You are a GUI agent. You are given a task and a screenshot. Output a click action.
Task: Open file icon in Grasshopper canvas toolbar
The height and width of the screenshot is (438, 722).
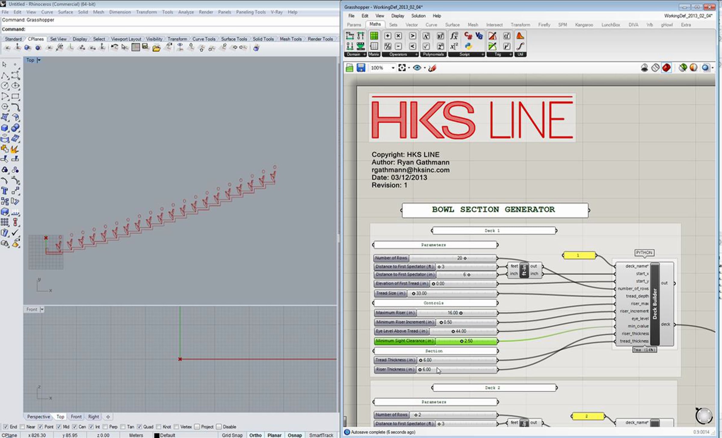(x=349, y=68)
